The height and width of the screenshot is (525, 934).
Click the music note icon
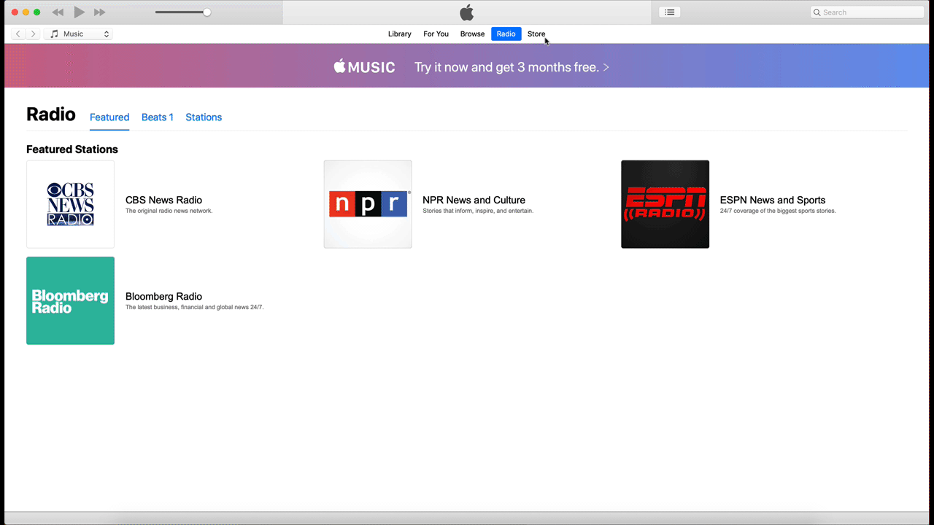54,34
